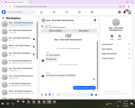The height and width of the screenshot is (108, 135).
Task: Open Windows taskbar search
Action: coord(8,104)
